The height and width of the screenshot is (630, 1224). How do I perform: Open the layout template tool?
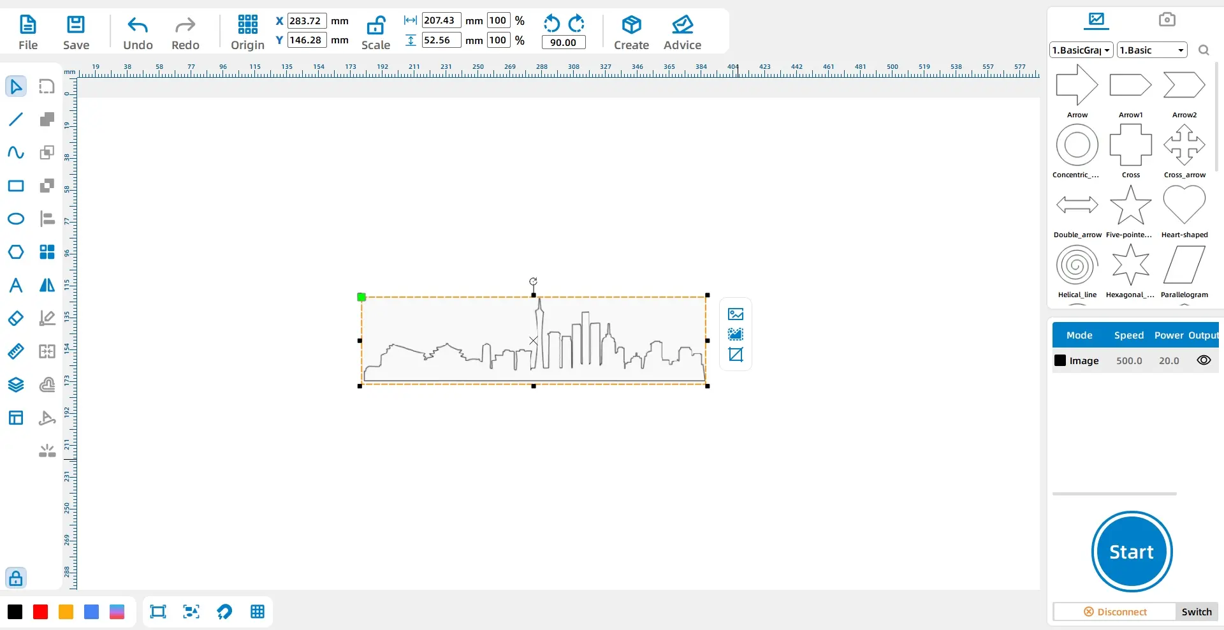point(16,418)
